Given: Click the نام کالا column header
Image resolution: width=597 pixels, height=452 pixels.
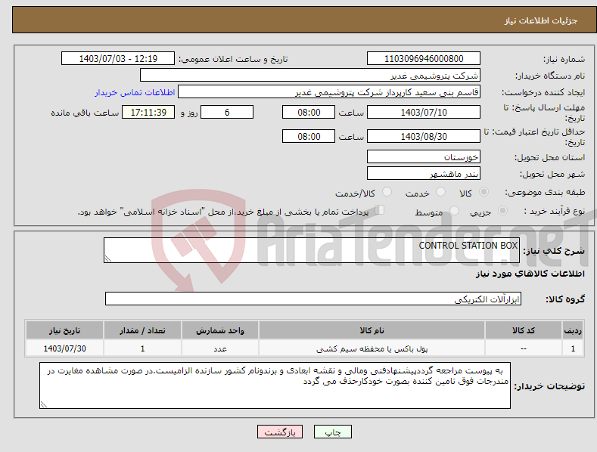Looking at the screenshot, I should 372,330.
